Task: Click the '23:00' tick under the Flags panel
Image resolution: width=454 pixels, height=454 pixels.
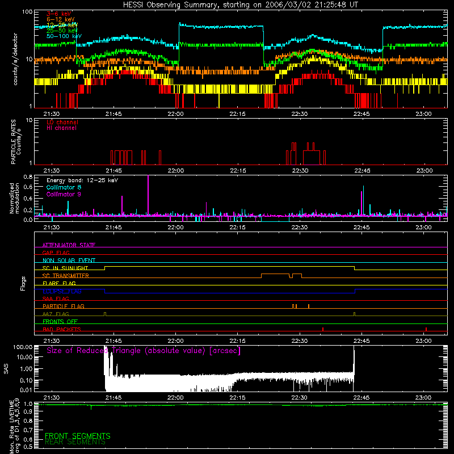Action: pos(423,341)
